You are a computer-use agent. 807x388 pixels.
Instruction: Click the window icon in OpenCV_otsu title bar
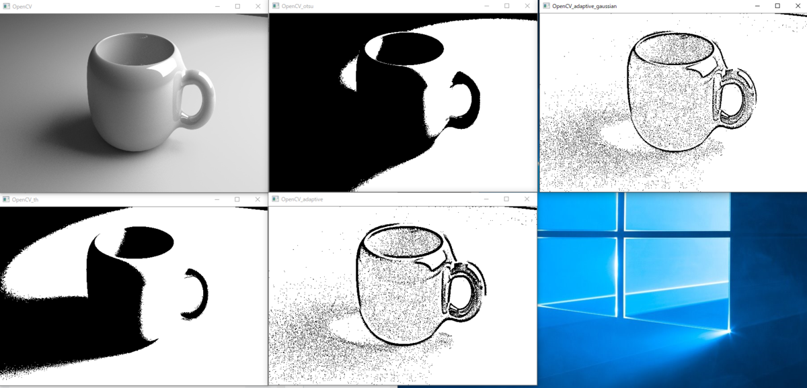[276, 6]
